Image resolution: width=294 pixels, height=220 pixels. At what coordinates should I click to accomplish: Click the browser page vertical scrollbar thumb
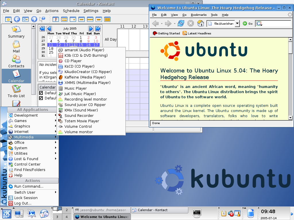pyautogui.click(x=290, y=48)
